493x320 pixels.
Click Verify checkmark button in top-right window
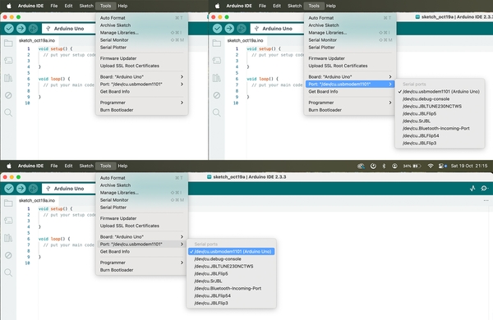point(217,29)
